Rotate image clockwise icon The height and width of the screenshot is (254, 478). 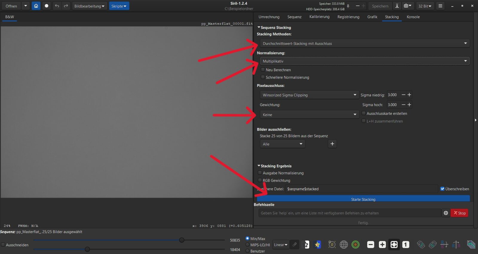point(432,245)
